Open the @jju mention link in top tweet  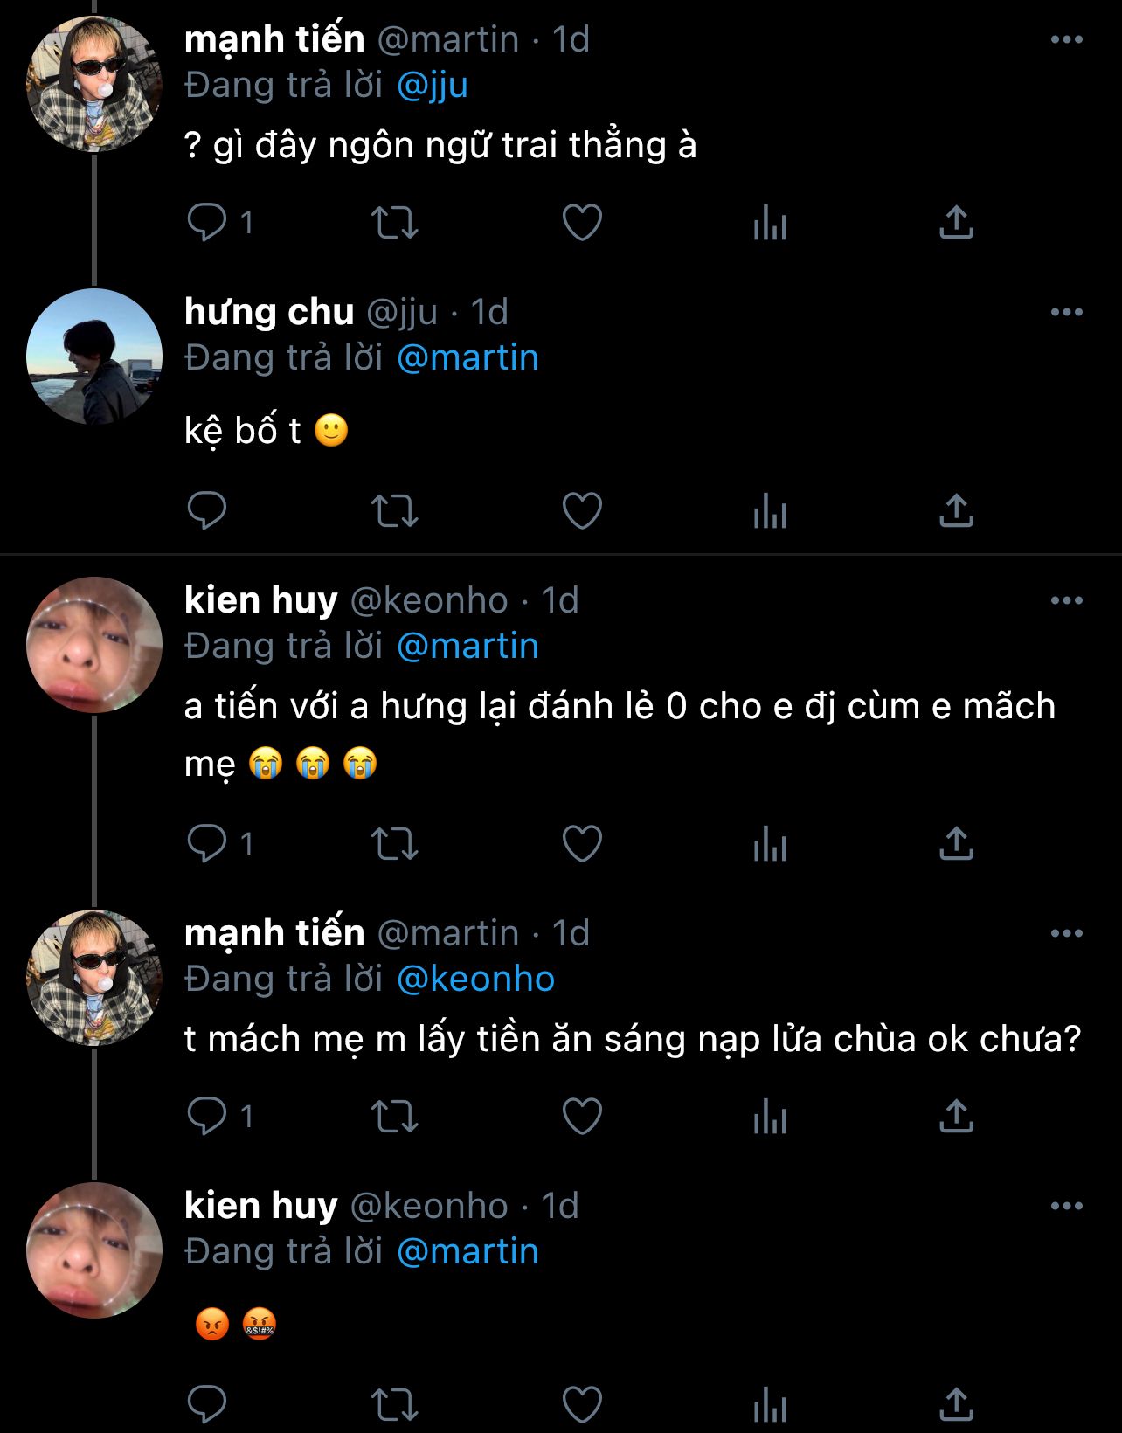tap(433, 86)
